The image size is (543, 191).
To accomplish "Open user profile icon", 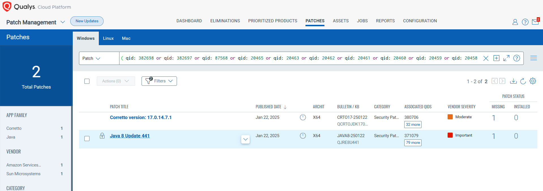I will (515, 22).
